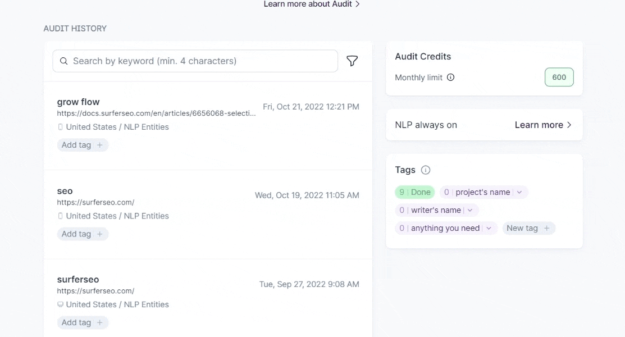This screenshot has width=625, height=337.
Task: Add tag to the seo audit
Action: pos(83,234)
